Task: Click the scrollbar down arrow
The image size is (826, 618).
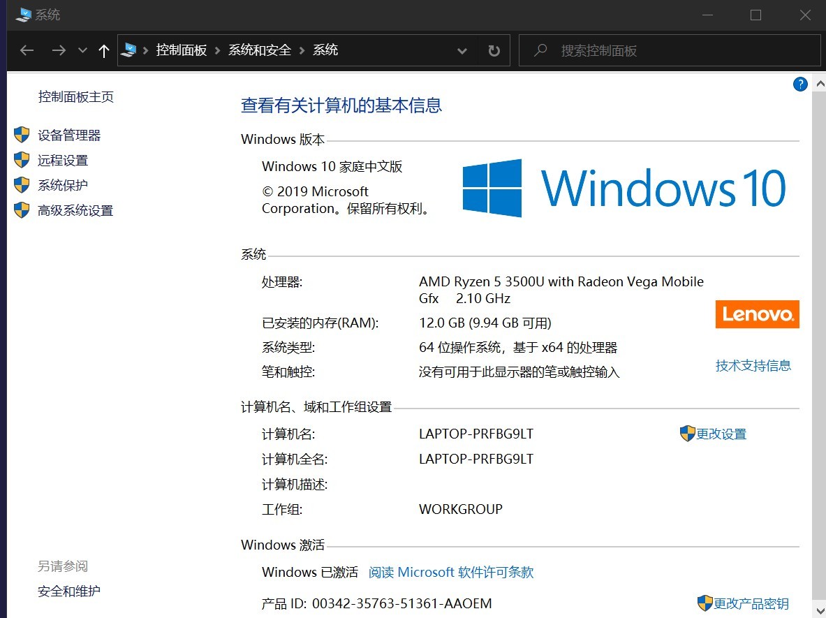Action: (820, 611)
